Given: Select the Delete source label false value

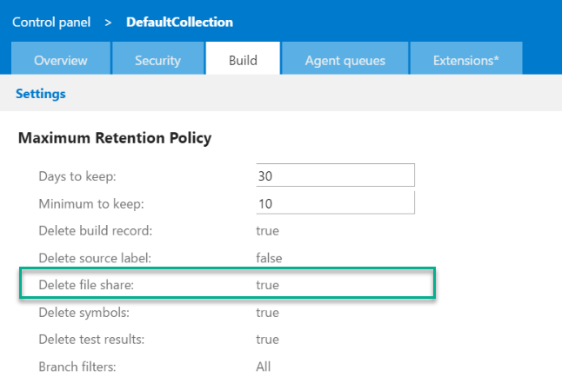Looking at the screenshot, I should point(269,258).
